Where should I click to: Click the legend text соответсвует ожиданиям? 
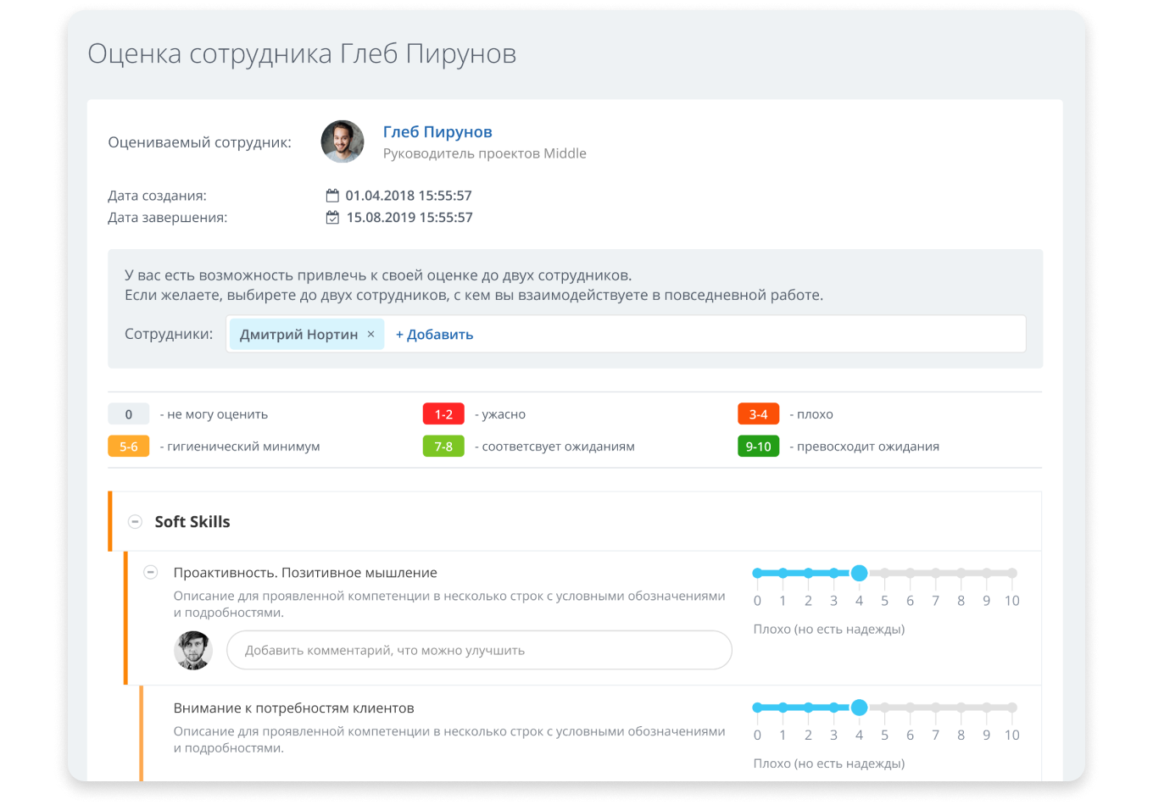558,447
